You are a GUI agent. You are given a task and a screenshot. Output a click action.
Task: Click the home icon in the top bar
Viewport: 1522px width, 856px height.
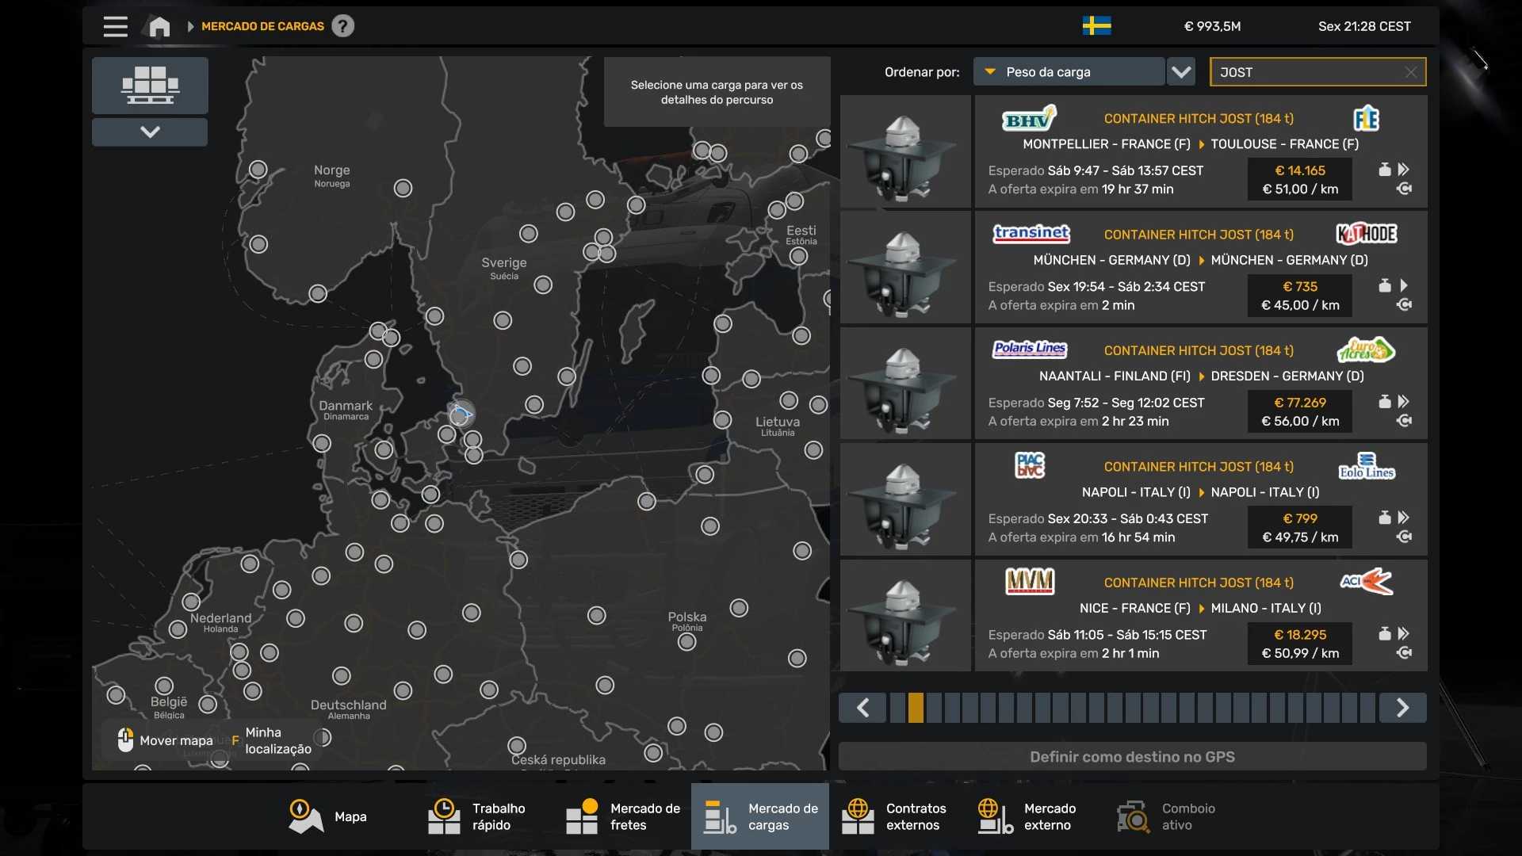point(159,26)
